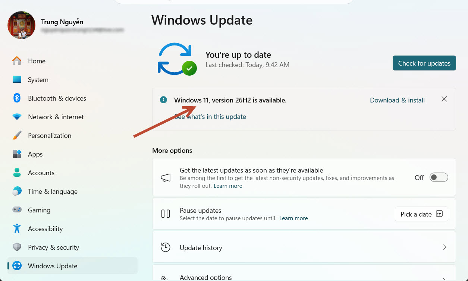
Task: Click Download & install for 26H2
Action: tap(397, 100)
